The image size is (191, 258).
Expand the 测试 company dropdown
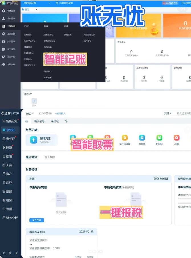(30, 114)
